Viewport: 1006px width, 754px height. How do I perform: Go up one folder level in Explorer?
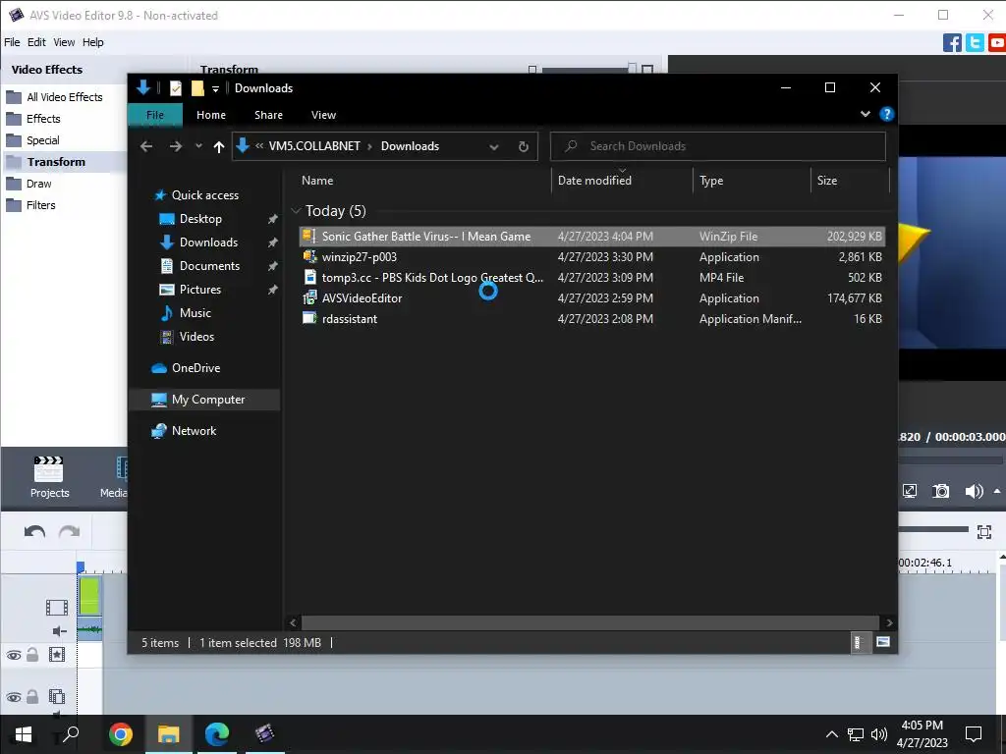(x=219, y=147)
